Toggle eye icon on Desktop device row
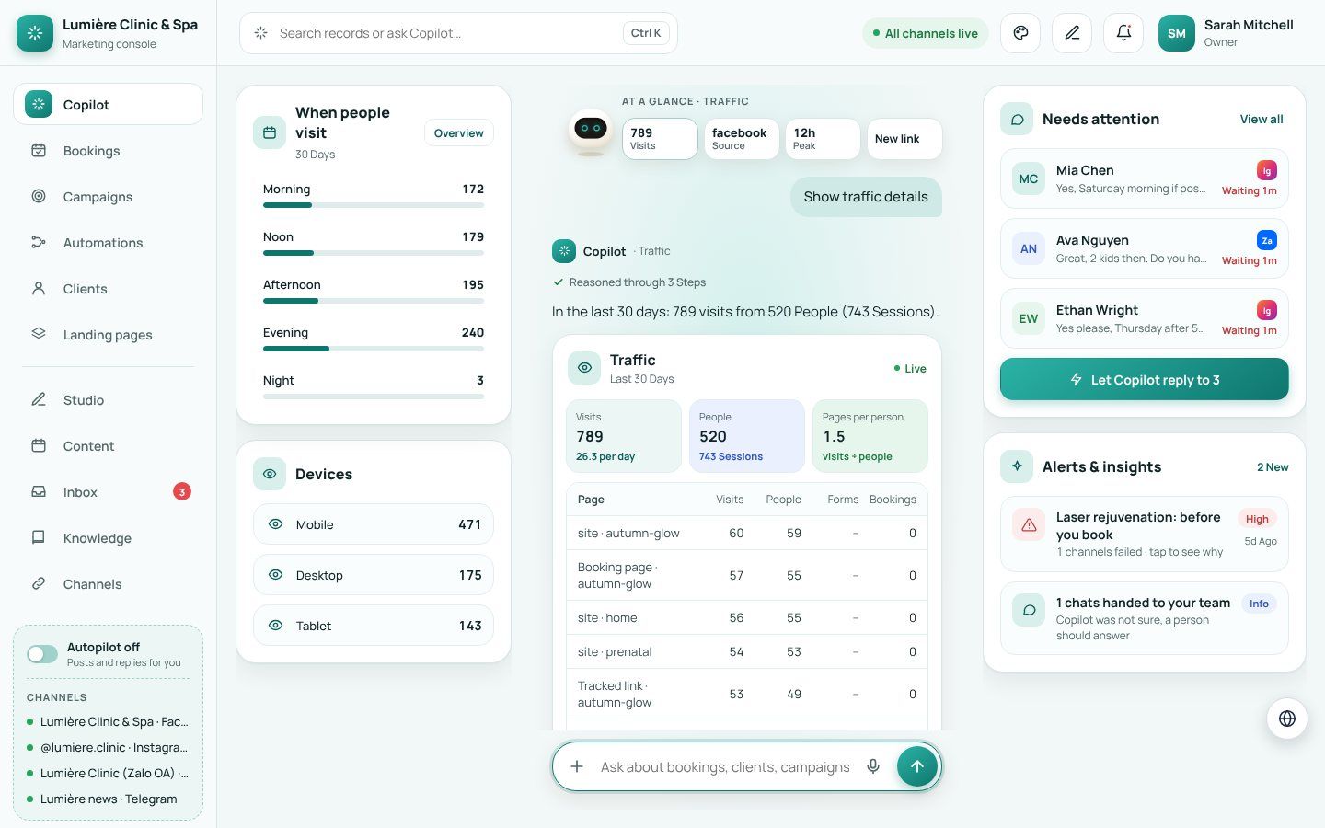This screenshot has width=1325, height=828. click(275, 575)
